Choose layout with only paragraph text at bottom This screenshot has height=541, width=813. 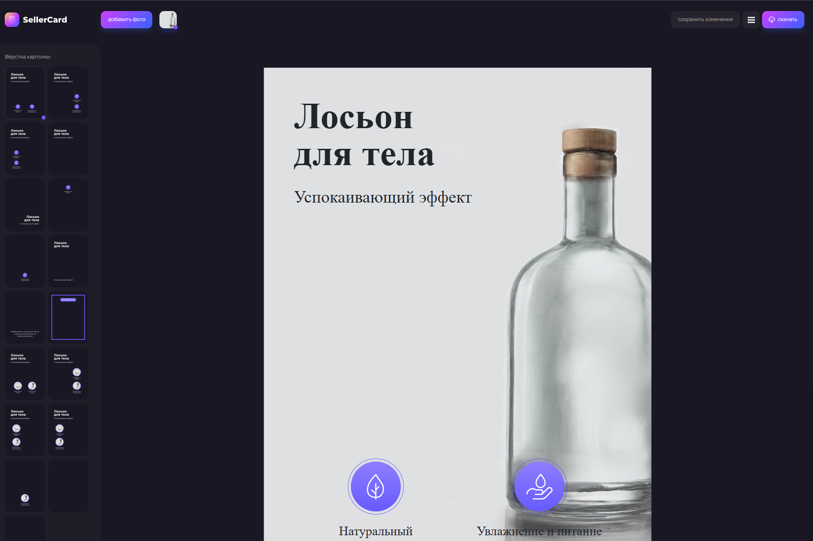click(x=25, y=317)
